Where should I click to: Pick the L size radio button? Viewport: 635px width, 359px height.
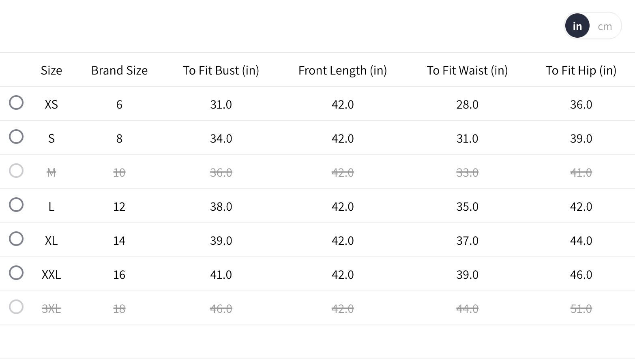[x=16, y=205]
